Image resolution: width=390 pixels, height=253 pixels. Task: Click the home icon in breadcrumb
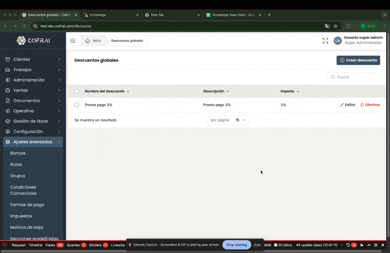click(x=88, y=41)
